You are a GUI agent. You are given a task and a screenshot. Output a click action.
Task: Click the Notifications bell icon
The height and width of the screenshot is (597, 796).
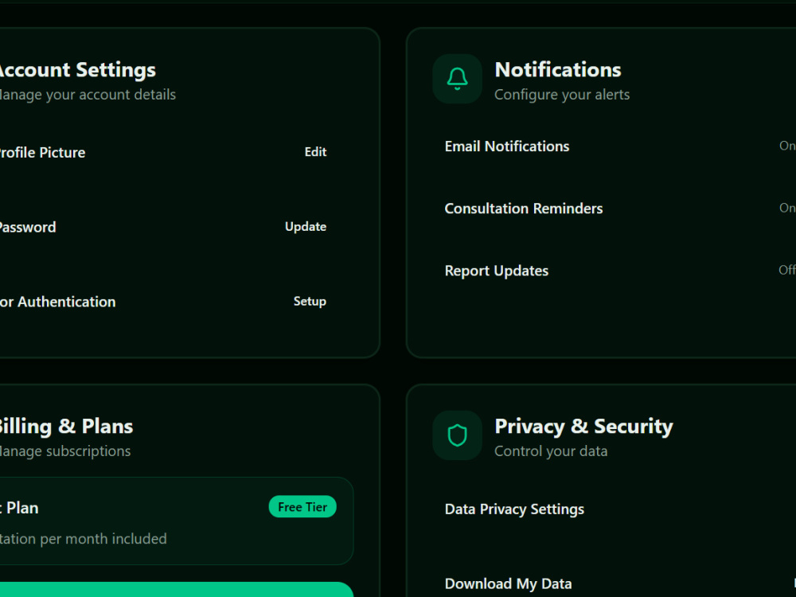457,79
